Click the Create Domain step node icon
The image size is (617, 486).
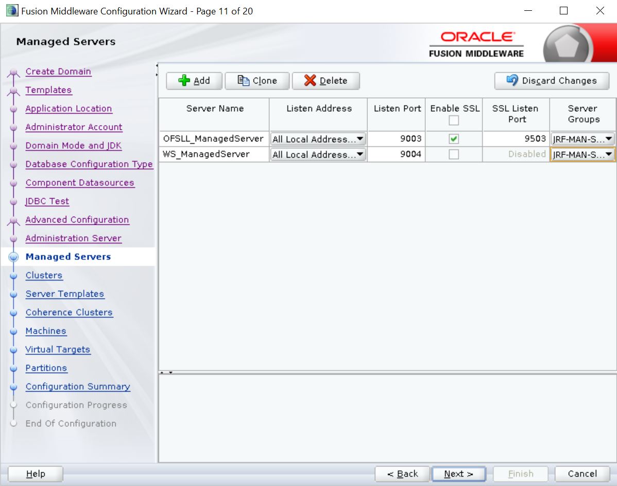pyautogui.click(x=13, y=73)
